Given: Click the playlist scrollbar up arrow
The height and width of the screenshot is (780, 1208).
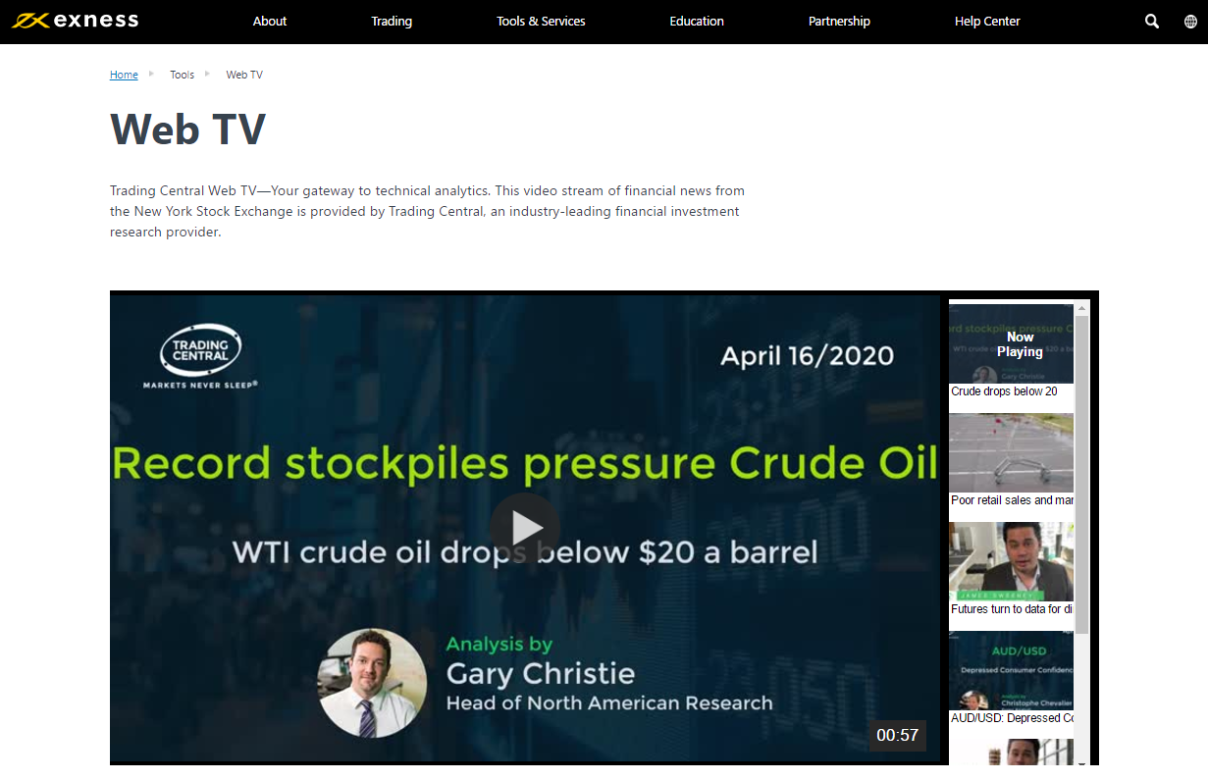Looking at the screenshot, I should [x=1081, y=309].
